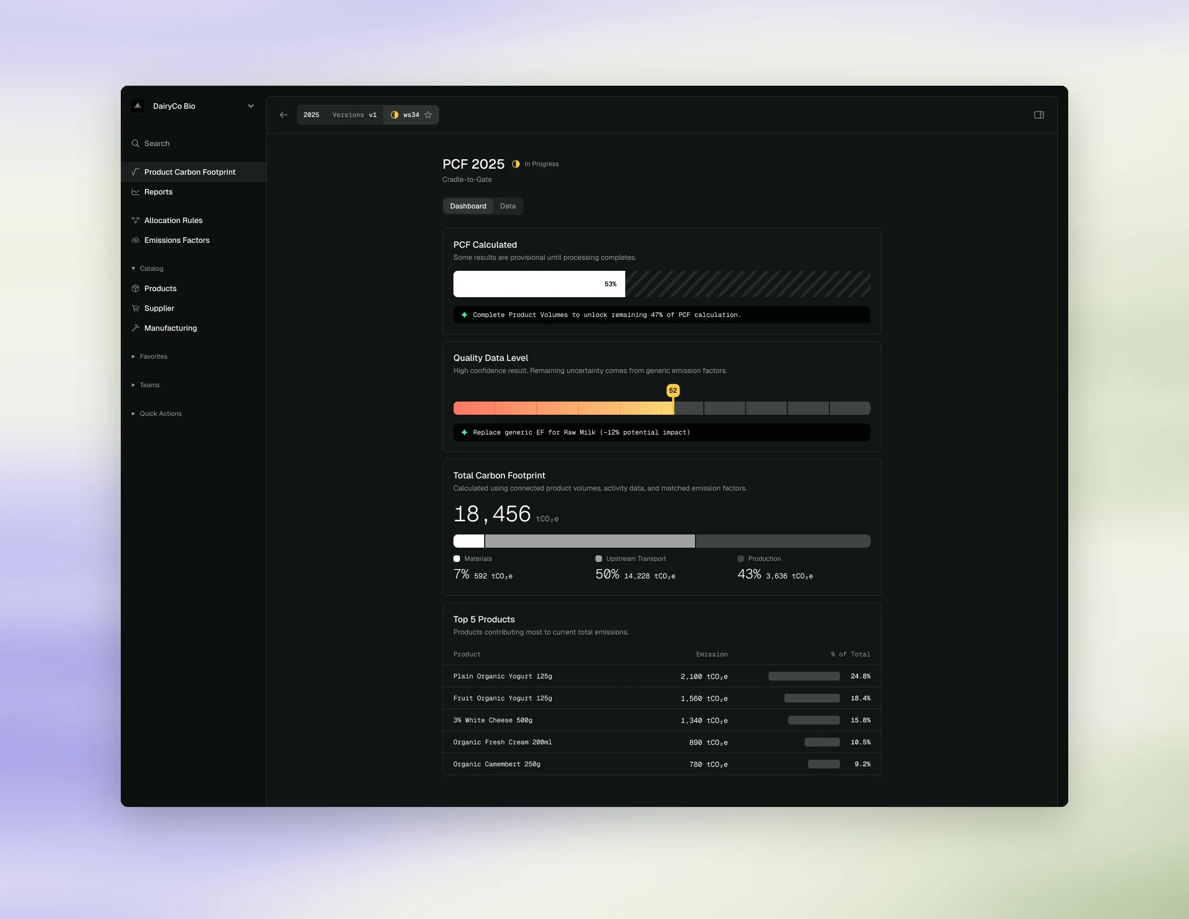Viewport: 1189px width, 919px height.
Task: Click the In Progress status icon
Action: click(x=516, y=164)
